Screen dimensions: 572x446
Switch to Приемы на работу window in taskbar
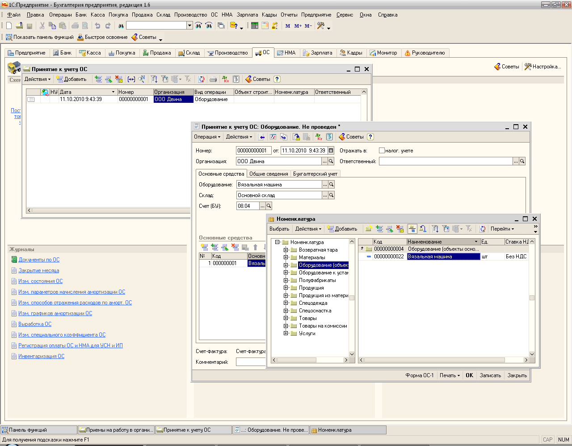click(x=116, y=430)
